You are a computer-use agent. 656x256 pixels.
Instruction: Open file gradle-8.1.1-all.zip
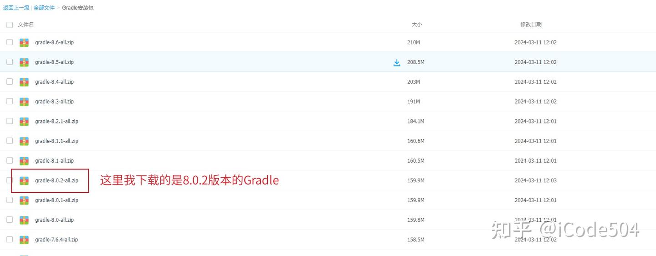pos(56,141)
